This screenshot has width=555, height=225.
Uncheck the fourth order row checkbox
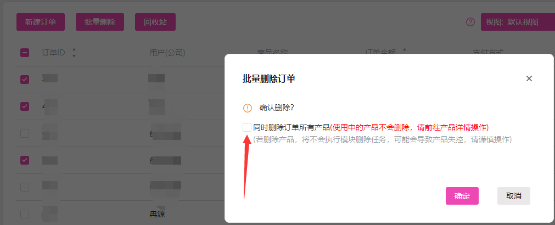point(25,160)
